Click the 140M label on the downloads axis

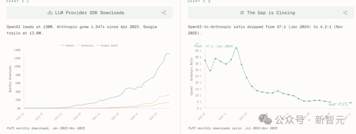tap(17, 50)
